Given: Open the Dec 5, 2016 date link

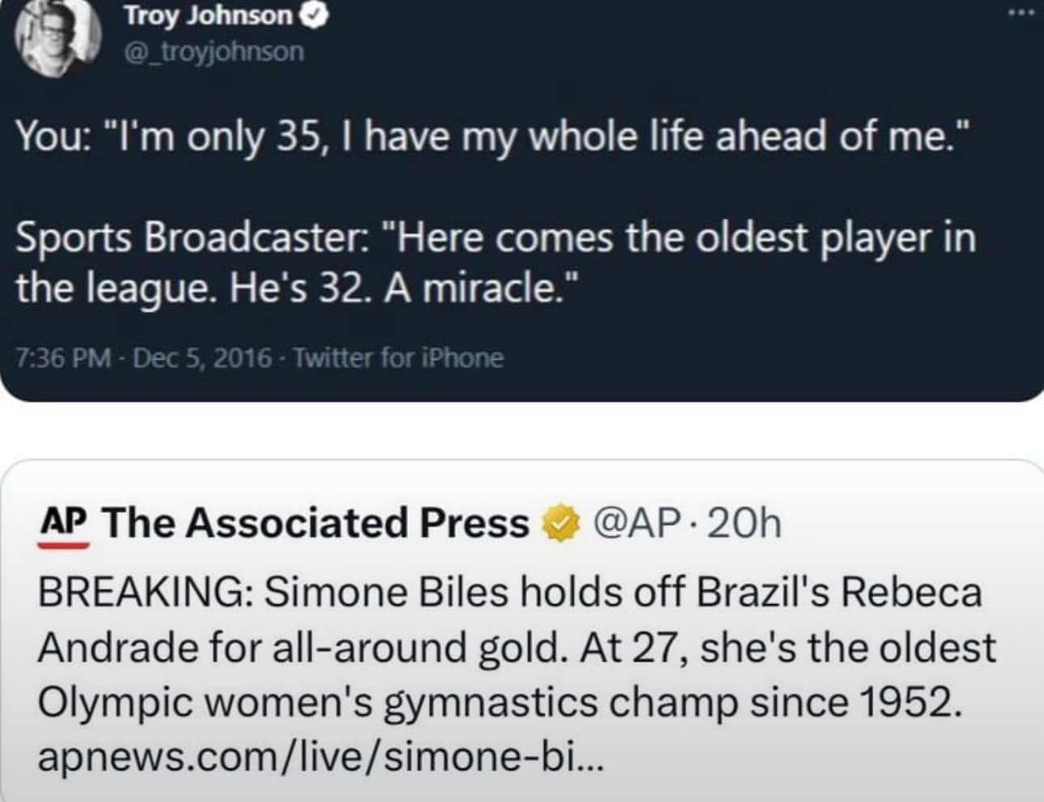Looking at the screenshot, I should (202, 358).
